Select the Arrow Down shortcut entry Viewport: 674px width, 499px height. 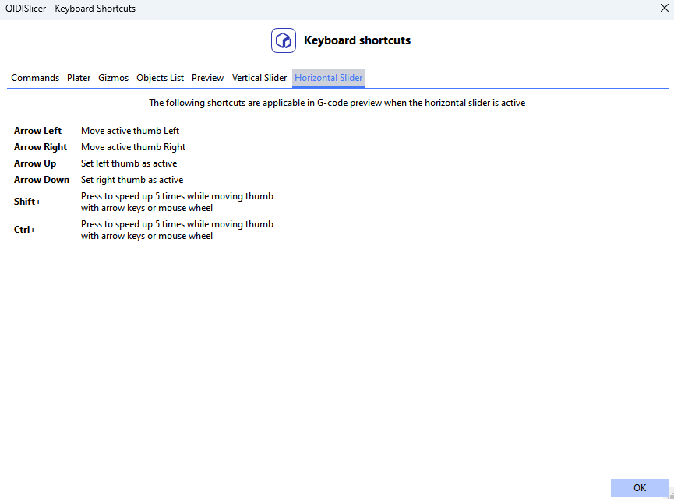tap(41, 180)
